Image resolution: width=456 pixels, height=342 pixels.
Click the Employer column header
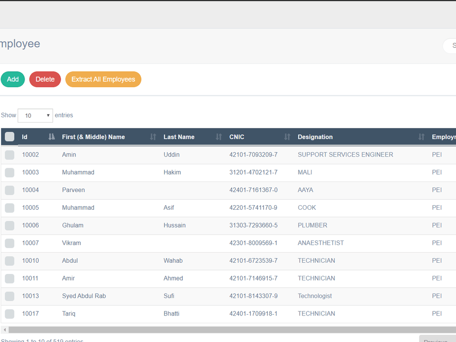(x=444, y=137)
